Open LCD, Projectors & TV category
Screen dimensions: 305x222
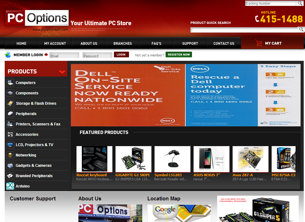click(x=34, y=145)
